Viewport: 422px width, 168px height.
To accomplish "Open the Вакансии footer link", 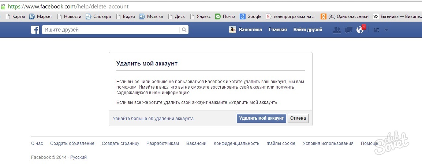I will tap(196, 143).
